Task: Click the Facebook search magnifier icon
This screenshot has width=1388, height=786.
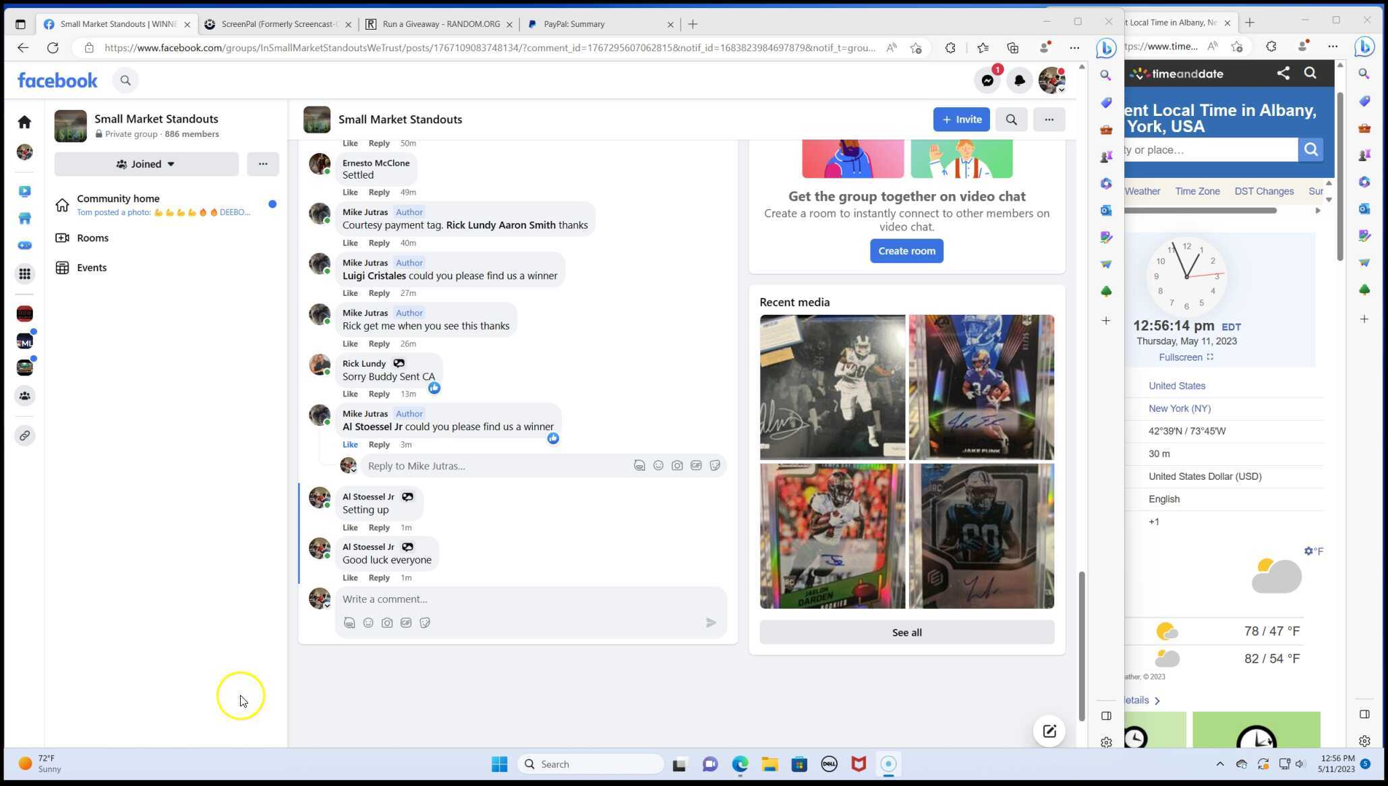Action: (125, 81)
